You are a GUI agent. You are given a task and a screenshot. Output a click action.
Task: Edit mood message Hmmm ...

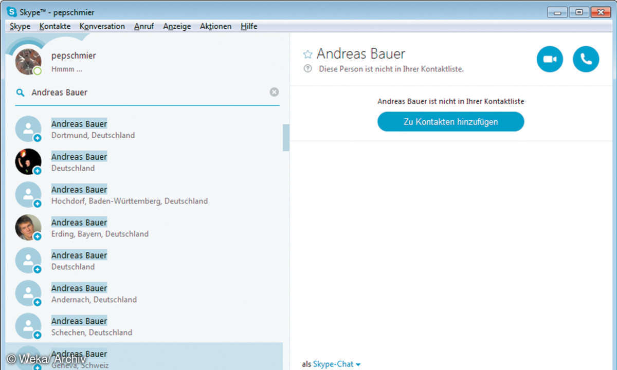click(67, 69)
